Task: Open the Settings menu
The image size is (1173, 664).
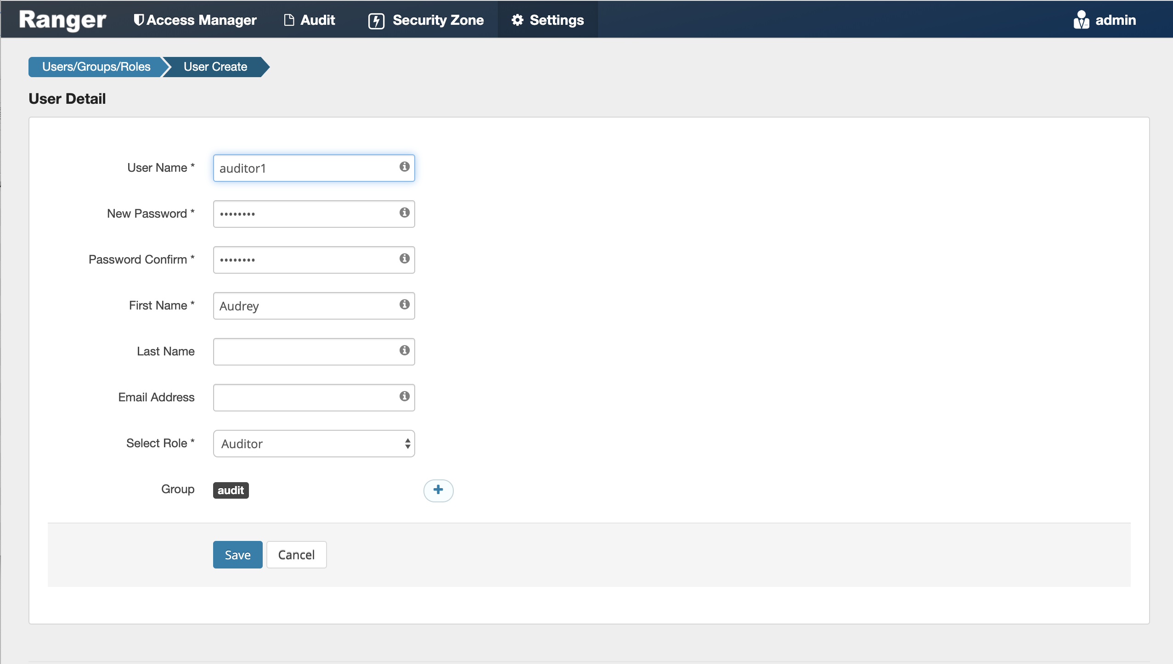Action: (547, 20)
